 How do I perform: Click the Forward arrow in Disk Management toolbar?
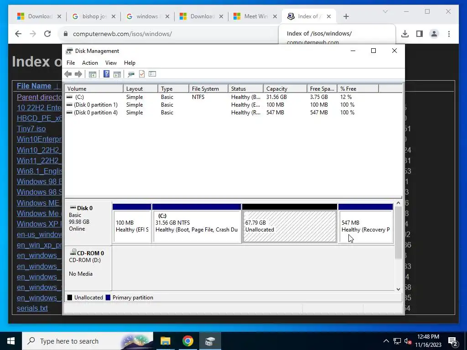click(x=78, y=74)
